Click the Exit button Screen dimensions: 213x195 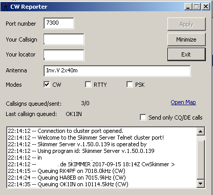click(x=186, y=54)
